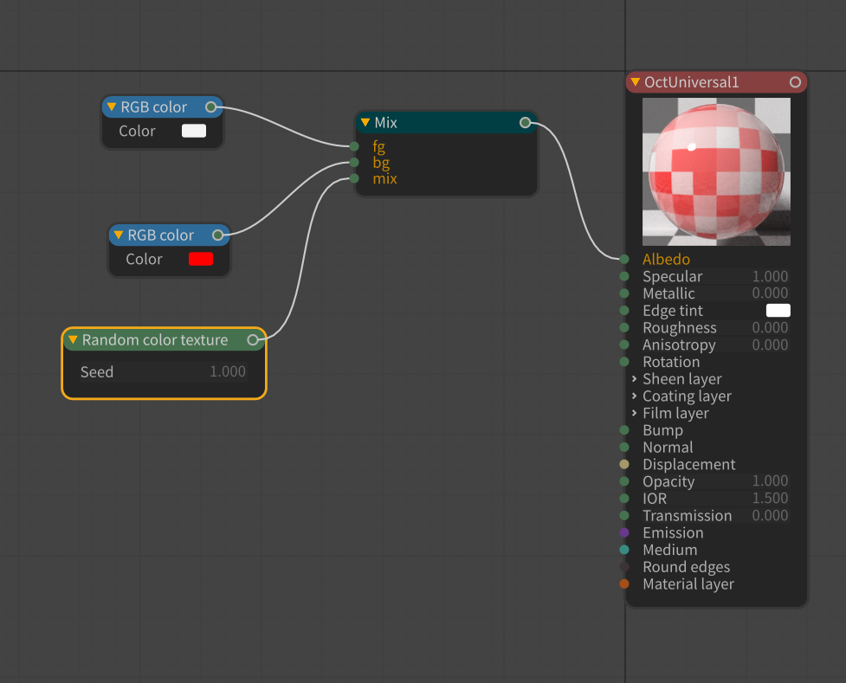Collapse the red RGB color node triangle

click(x=118, y=235)
